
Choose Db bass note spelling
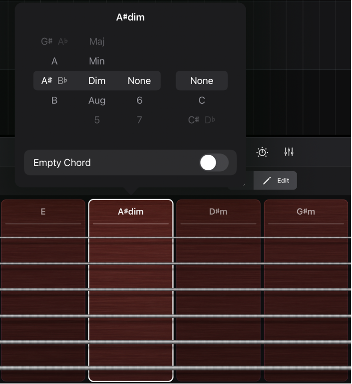tap(210, 120)
